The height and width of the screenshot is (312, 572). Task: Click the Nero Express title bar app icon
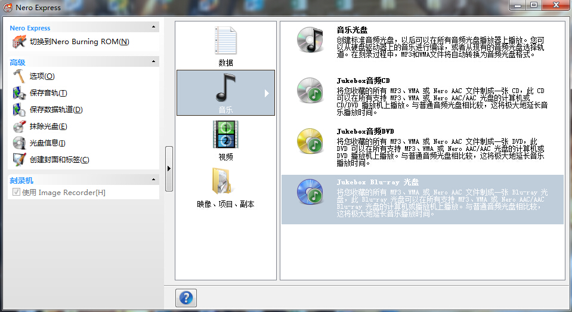(8, 7)
